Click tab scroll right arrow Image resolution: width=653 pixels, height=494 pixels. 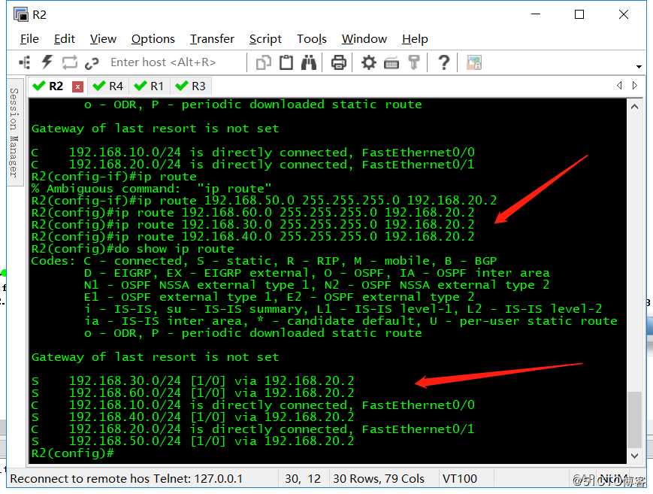point(635,85)
